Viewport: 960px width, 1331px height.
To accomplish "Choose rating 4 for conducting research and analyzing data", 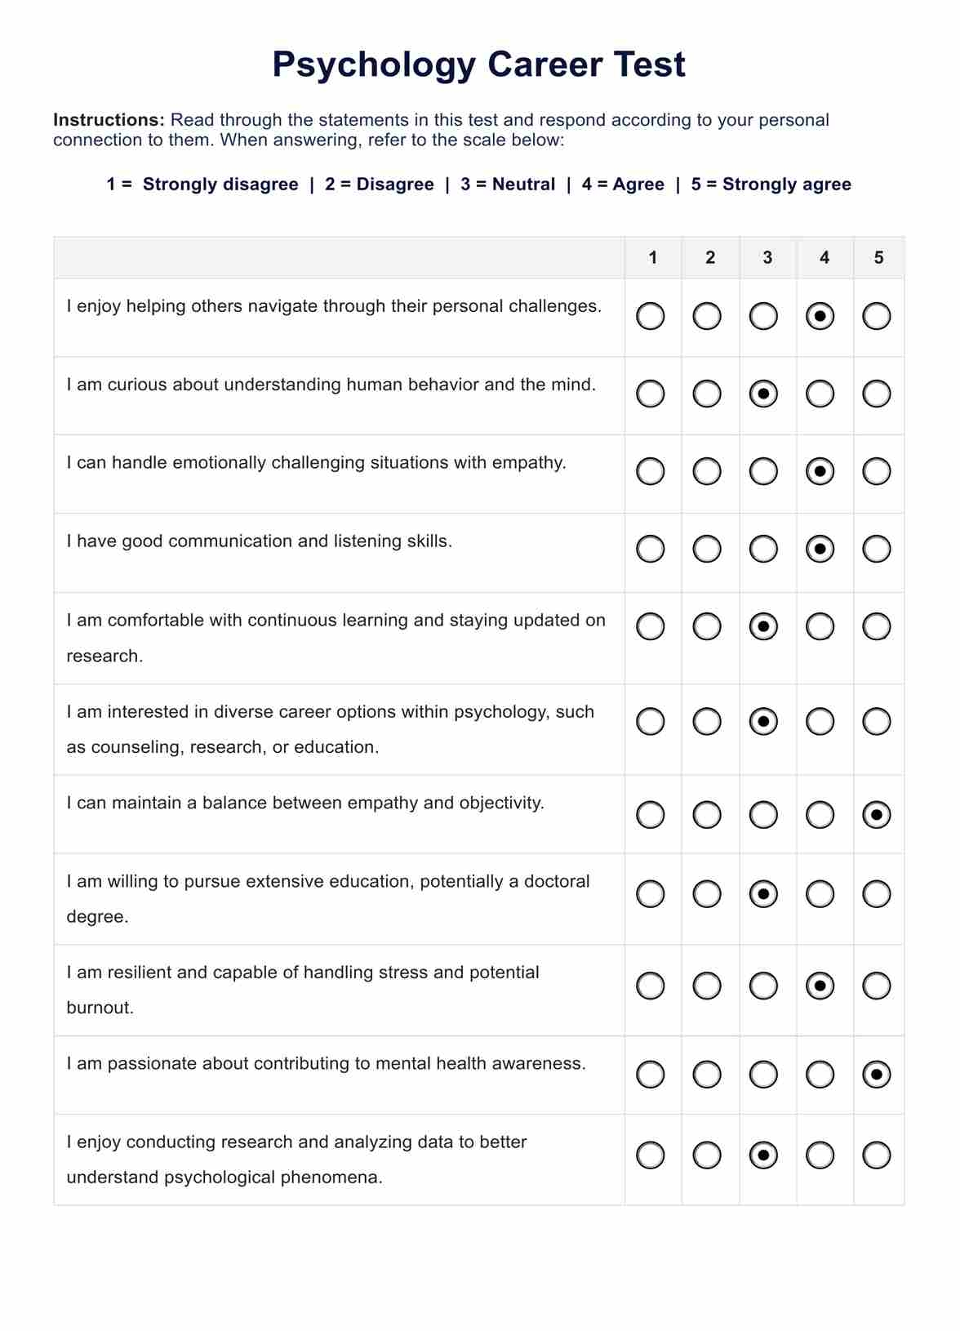I will tap(820, 1155).
